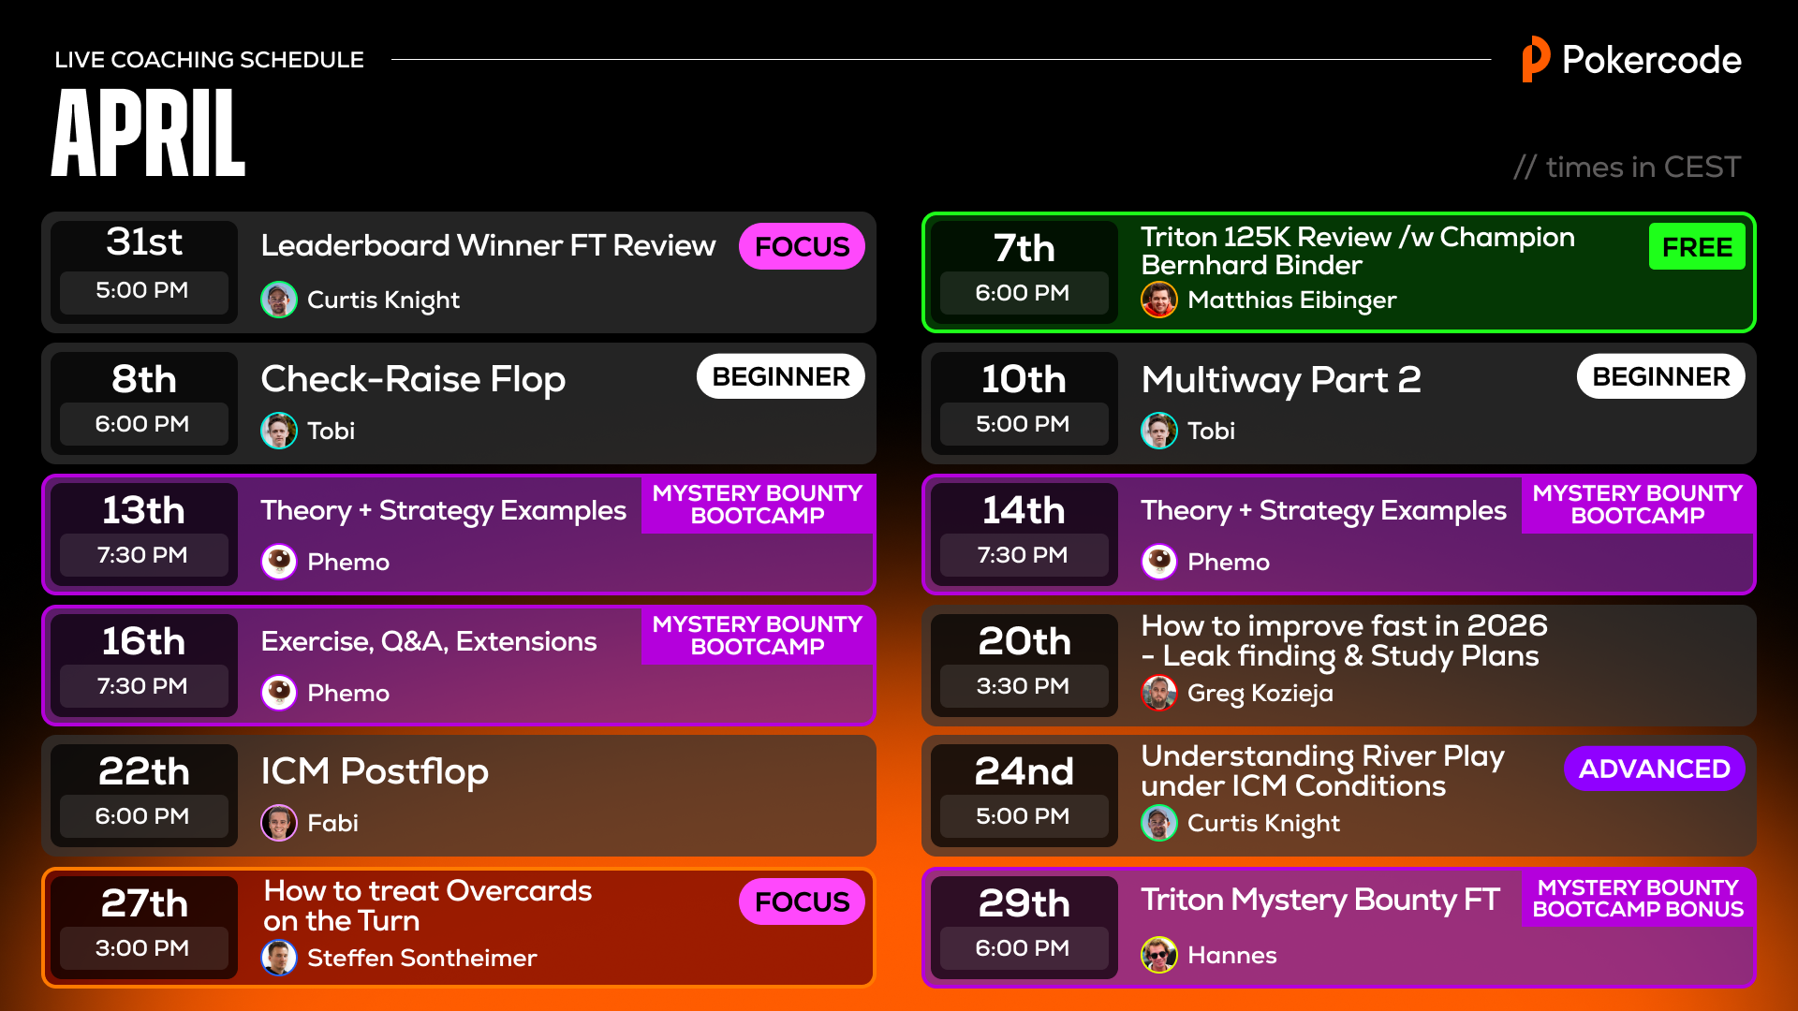Toggle the FREE badge on Triton 125K Review
Viewport: 1798px width, 1011px height.
(1697, 246)
